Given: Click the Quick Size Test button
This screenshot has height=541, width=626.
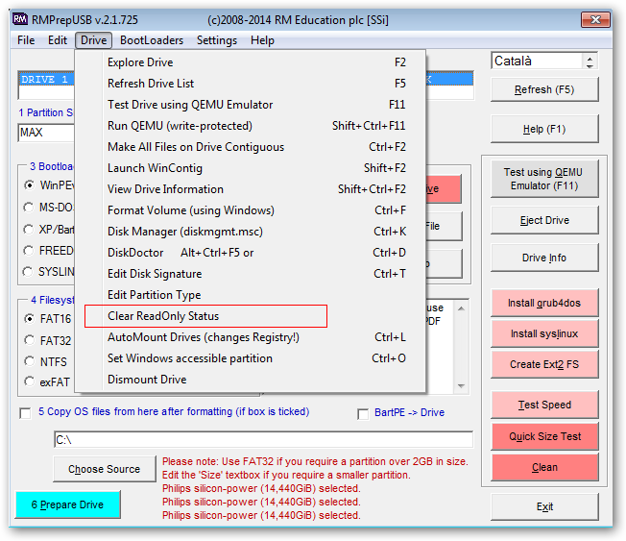Looking at the screenshot, I should pos(544,436).
